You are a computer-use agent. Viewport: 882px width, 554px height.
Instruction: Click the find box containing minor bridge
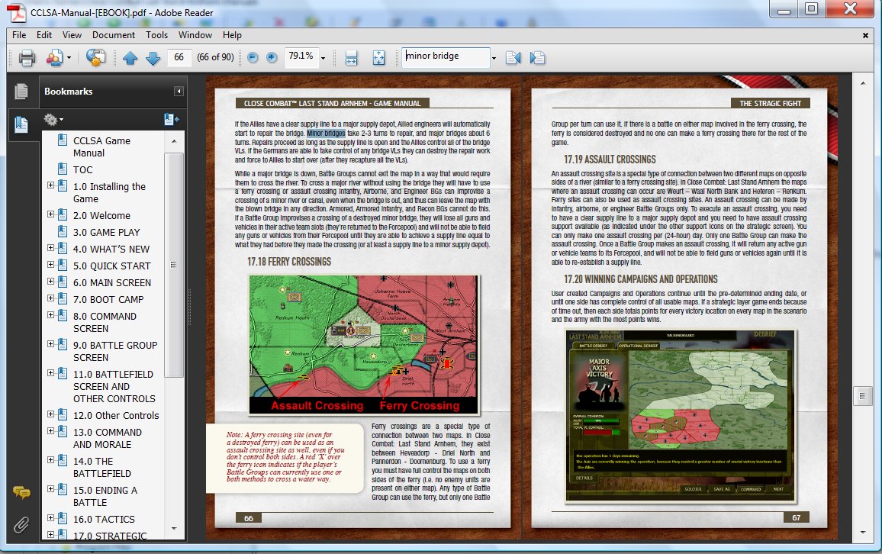point(445,56)
